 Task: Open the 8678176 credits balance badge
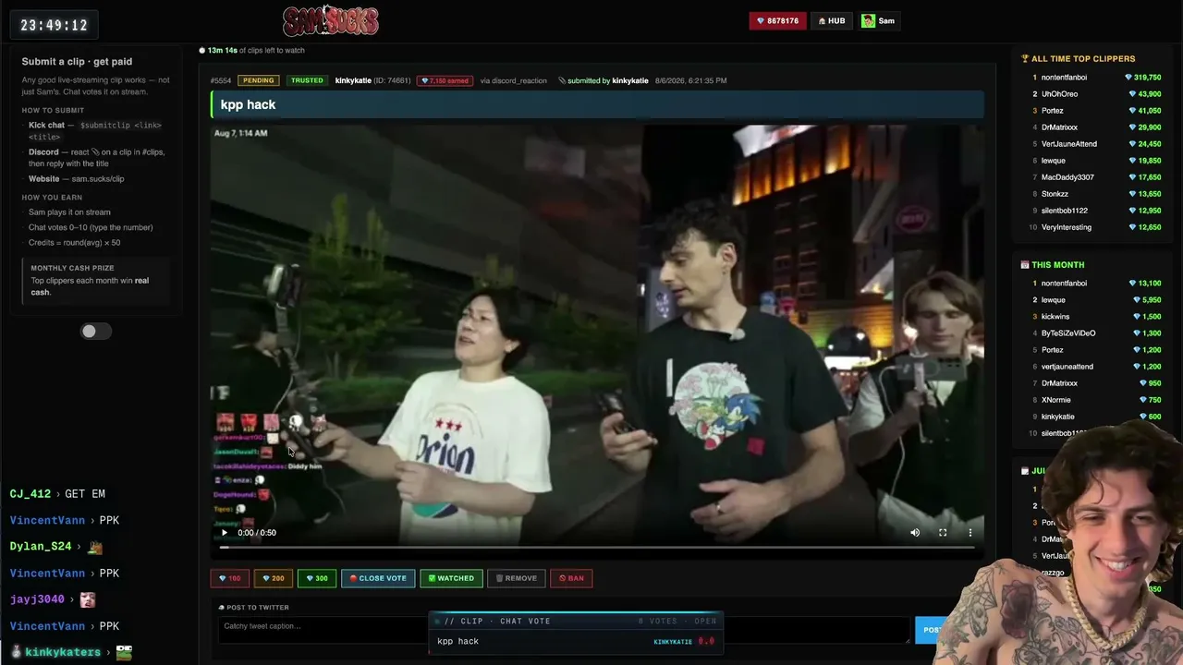click(x=777, y=20)
